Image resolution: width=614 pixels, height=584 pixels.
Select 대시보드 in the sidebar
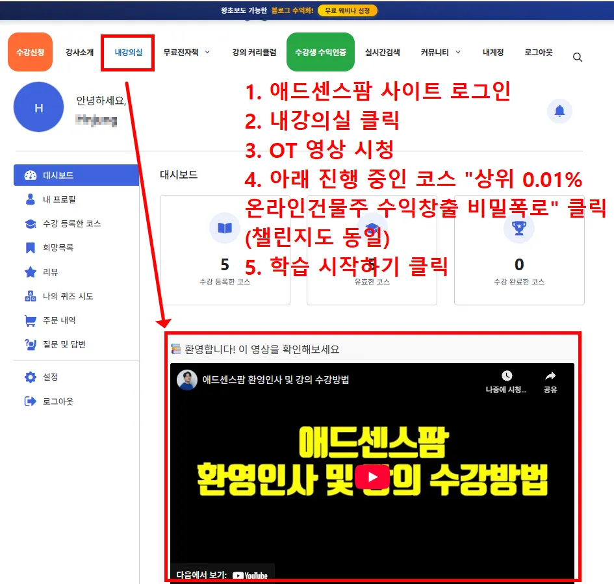77,175
